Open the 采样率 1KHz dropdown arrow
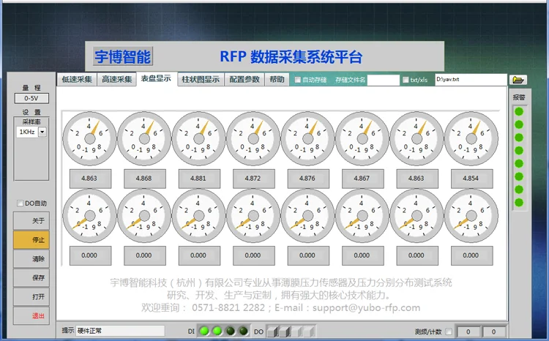The width and height of the screenshot is (549, 341). [42, 132]
